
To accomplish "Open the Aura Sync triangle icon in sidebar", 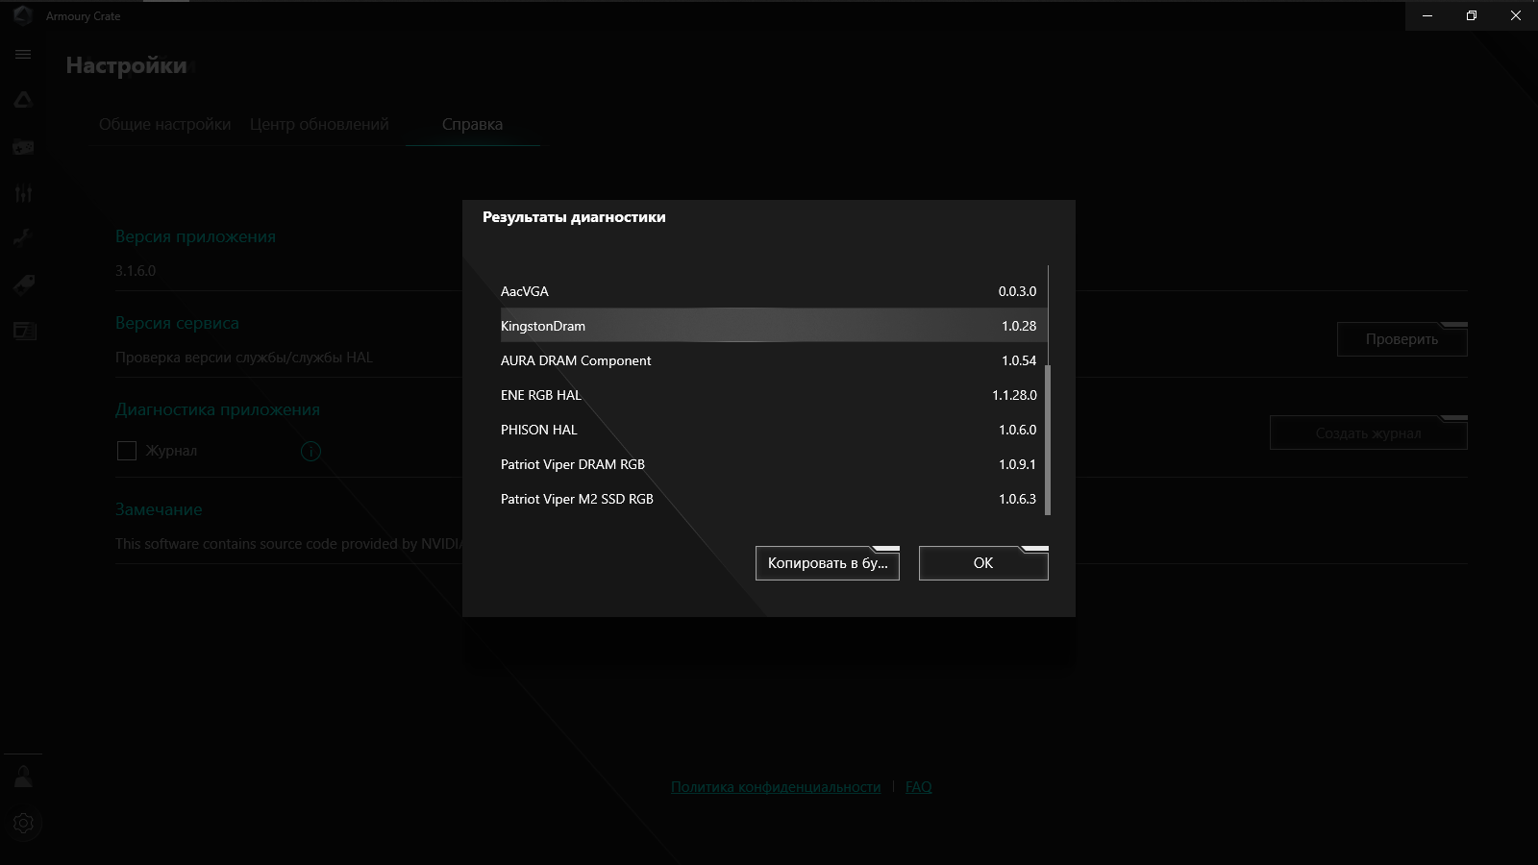I will click(23, 100).
